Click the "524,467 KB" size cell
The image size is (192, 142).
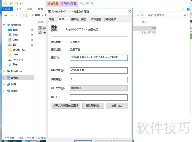click(x=149, y=33)
